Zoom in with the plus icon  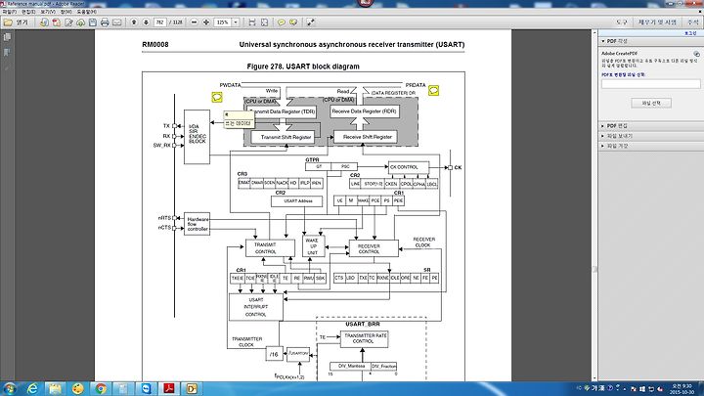(x=206, y=22)
